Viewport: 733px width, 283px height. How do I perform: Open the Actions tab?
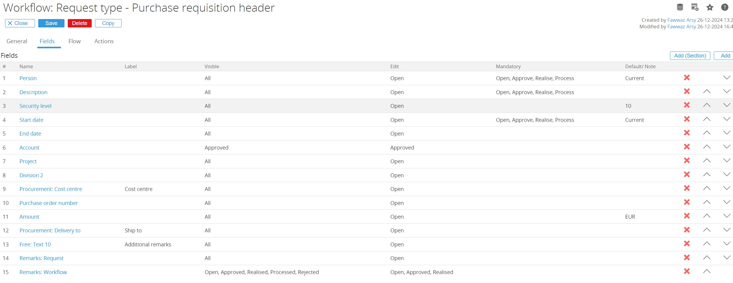click(104, 41)
